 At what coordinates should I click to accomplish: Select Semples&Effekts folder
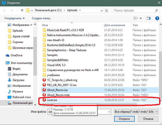[x=55, y=60]
